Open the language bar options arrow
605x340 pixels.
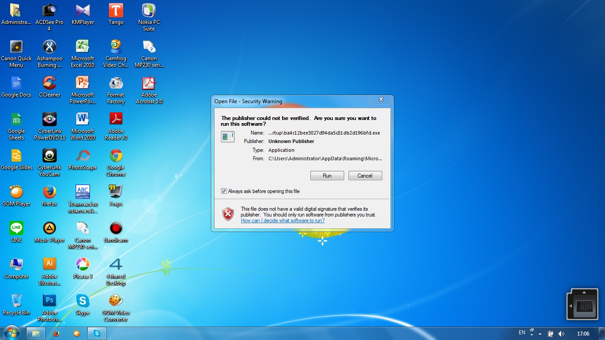point(532,335)
